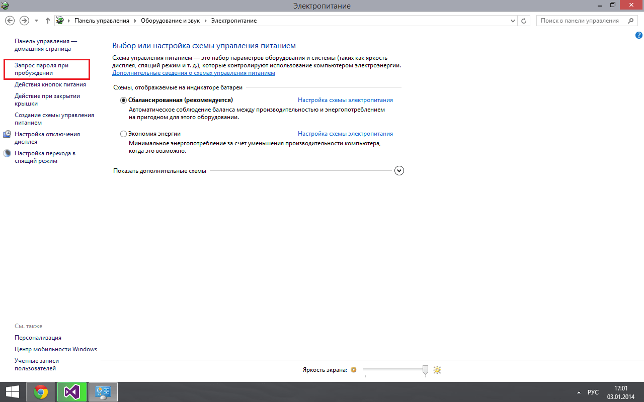Open the taskbar clock and date
This screenshot has width=644, height=402.
(x=621, y=392)
